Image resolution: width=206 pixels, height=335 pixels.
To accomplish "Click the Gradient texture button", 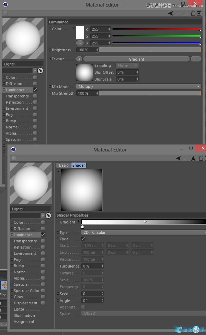I will [136, 59].
